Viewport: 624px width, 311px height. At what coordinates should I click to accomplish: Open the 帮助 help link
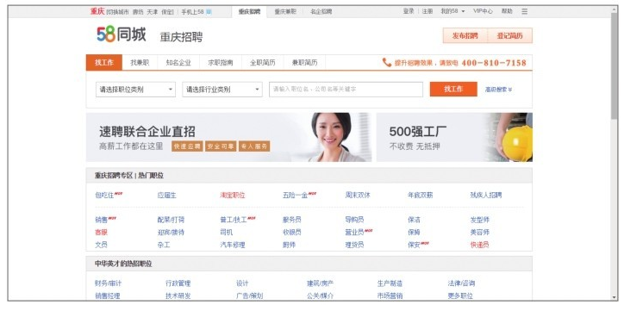tap(507, 11)
